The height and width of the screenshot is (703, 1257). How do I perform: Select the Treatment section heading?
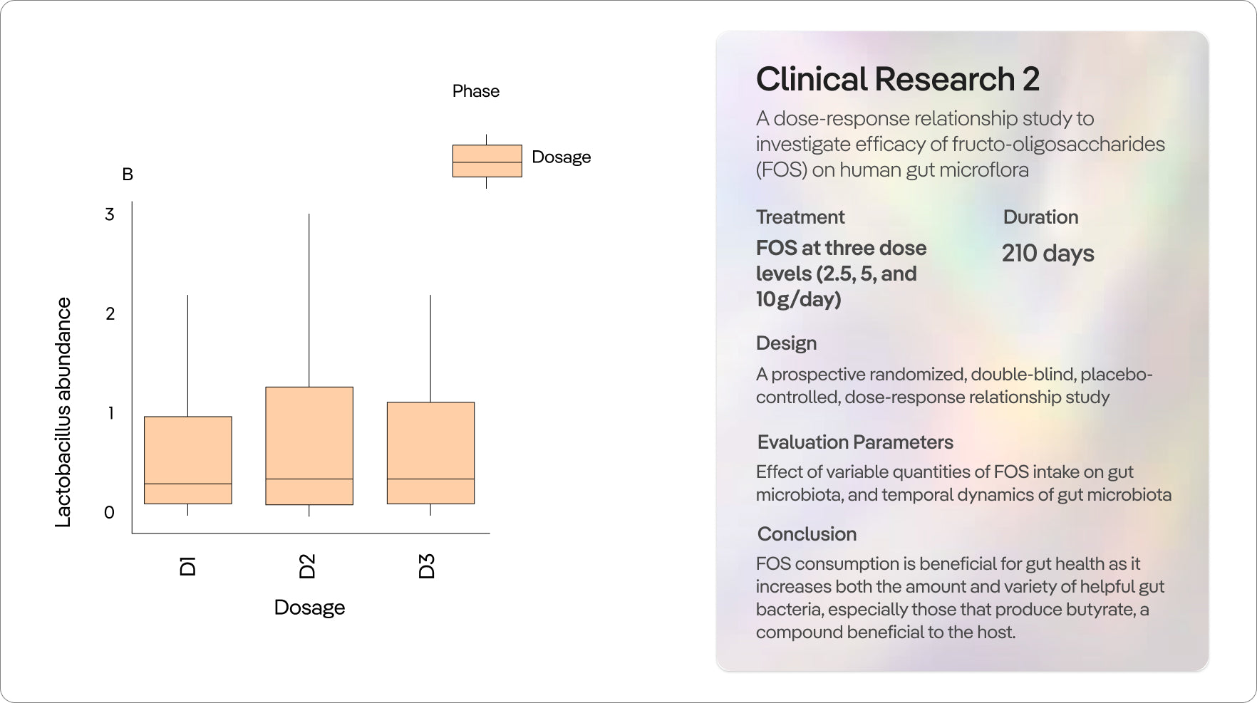pos(800,217)
